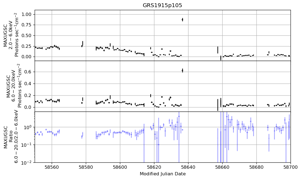Click the GRS1915p105 plot title

(162, 5)
